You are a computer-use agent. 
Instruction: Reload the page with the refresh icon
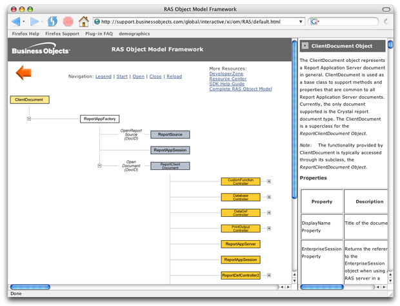click(x=52, y=21)
